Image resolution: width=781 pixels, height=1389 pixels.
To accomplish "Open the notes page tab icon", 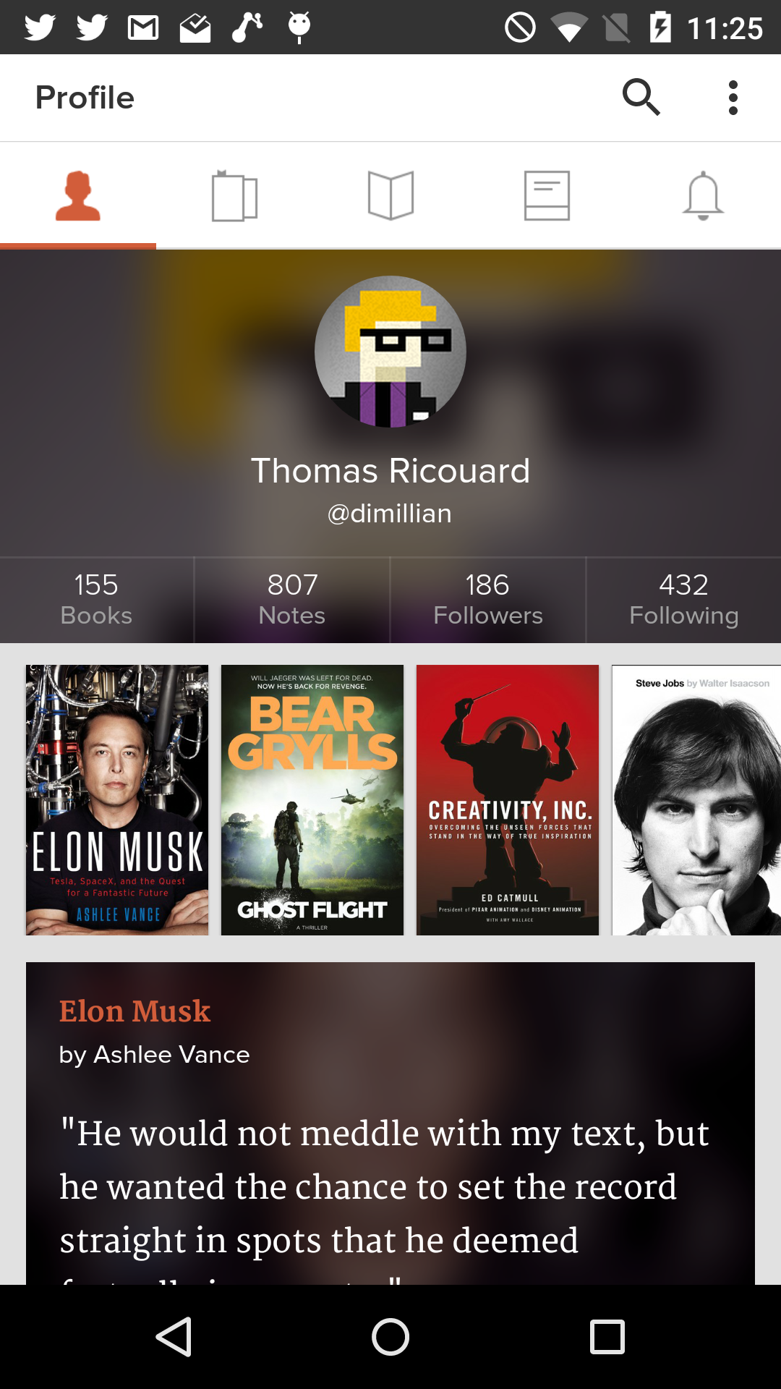I will pyautogui.click(x=547, y=195).
